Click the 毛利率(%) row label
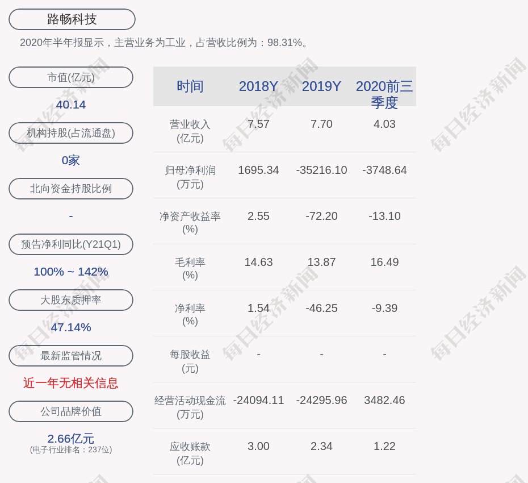The width and height of the screenshot is (528, 483). point(190,269)
